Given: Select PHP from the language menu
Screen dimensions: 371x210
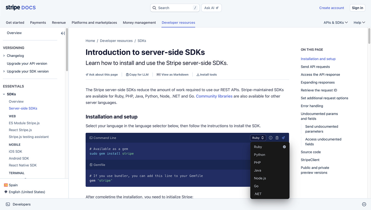Looking at the screenshot, I should tap(270, 163).
